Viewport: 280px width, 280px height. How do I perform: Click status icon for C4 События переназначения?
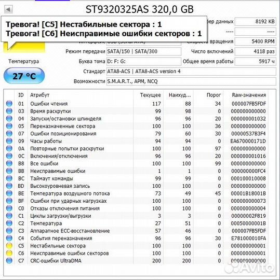(x=9, y=238)
